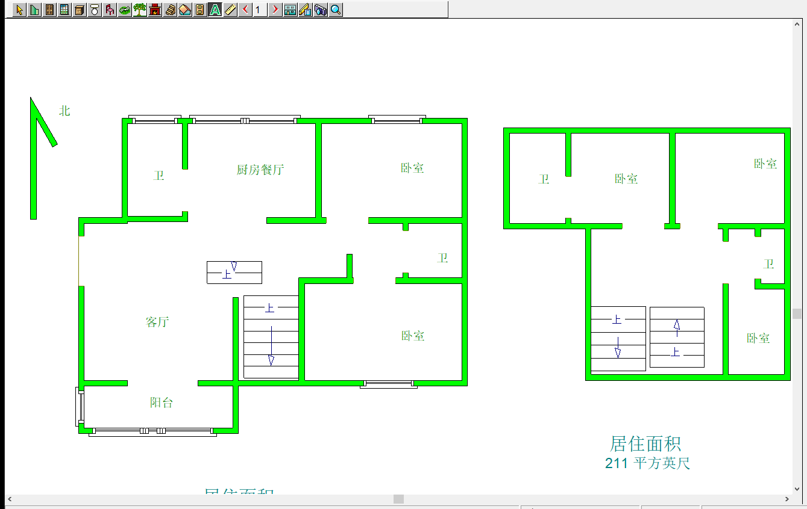Click the horizontal scrollbar right arrow
807x509 pixels.
click(787, 499)
